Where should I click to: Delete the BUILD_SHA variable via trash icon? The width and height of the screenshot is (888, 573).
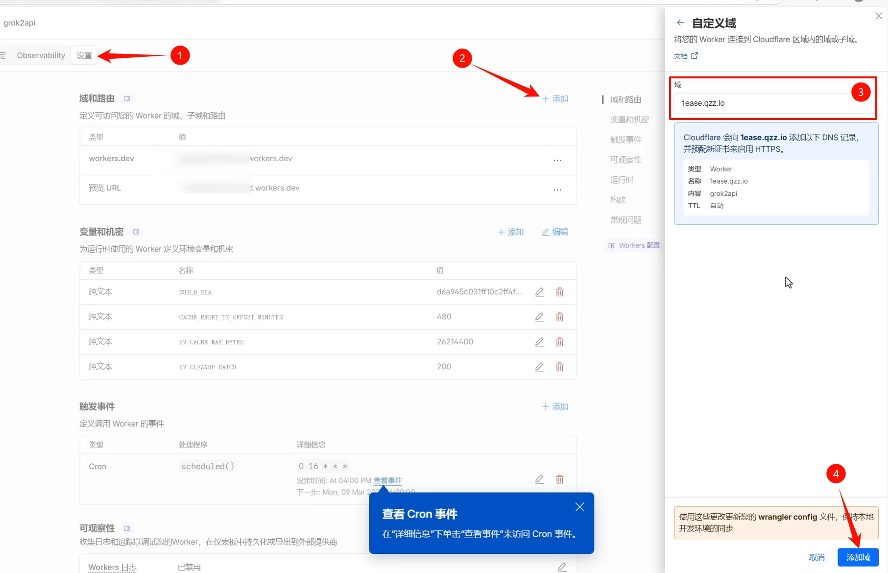559,292
